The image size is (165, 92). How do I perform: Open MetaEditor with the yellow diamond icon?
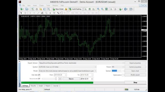[66, 9]
